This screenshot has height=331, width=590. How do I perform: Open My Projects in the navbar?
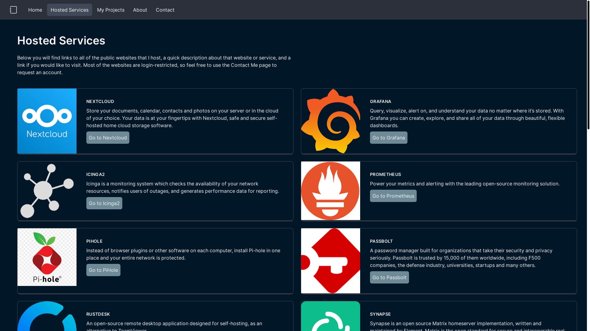click(x=111, y=10)
